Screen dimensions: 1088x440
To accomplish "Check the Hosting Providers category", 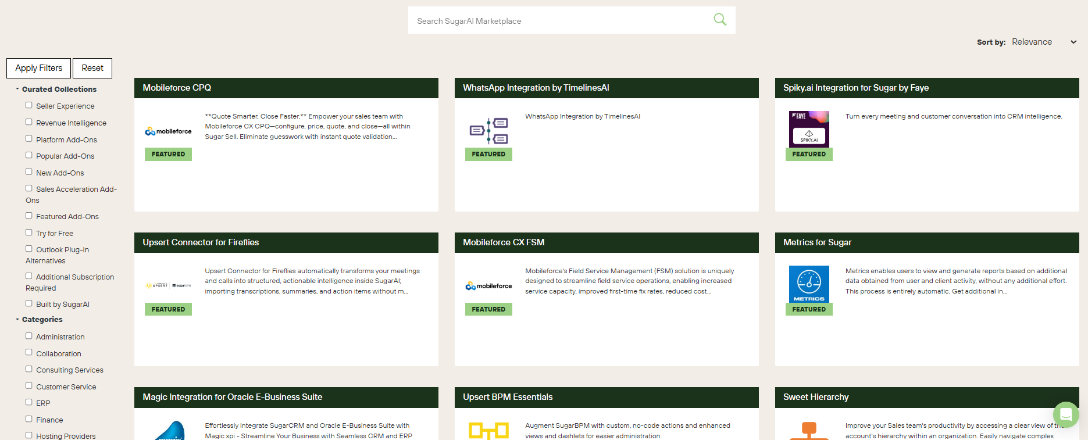I will (29, 435).
